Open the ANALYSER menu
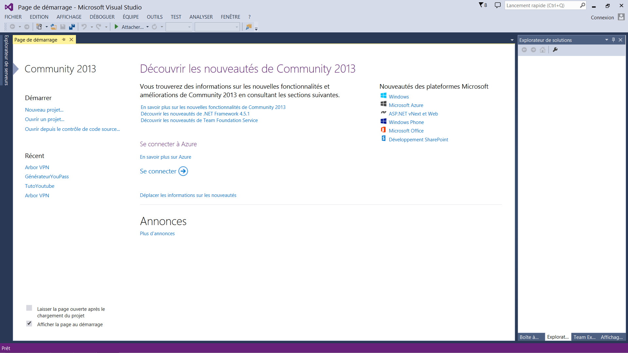This screenshot has width=628, height=353. pos(201,17)
